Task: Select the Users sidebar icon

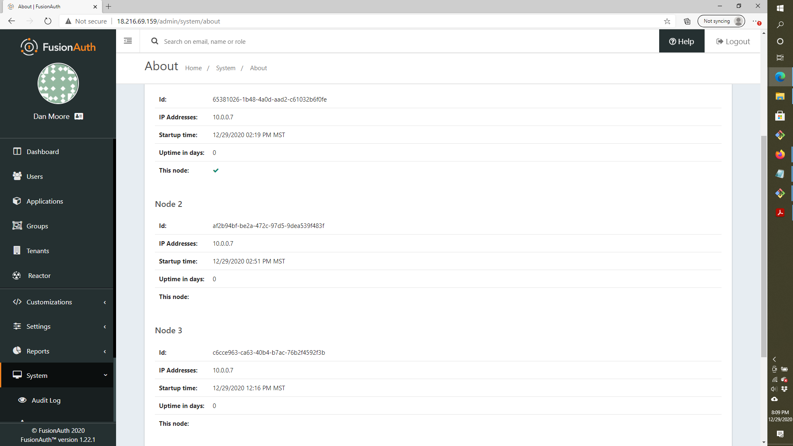Action: click(17, 176)
